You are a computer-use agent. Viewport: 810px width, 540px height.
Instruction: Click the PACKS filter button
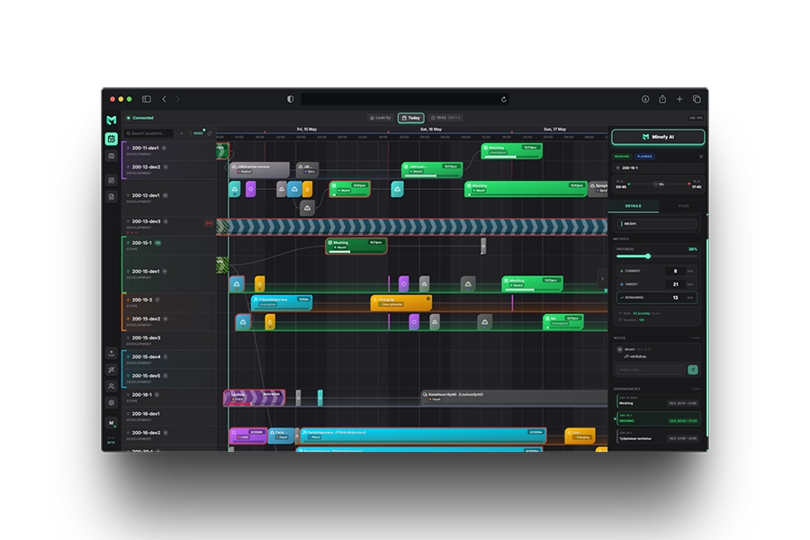pyautogui.click(x=198, y=133)
